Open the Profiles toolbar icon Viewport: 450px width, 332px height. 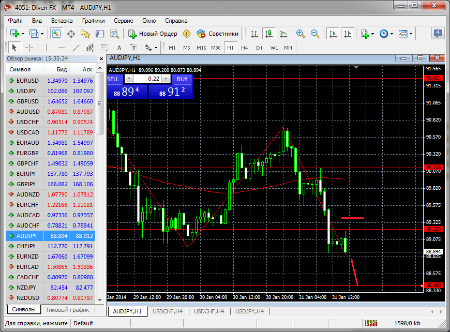click(34, 34)
